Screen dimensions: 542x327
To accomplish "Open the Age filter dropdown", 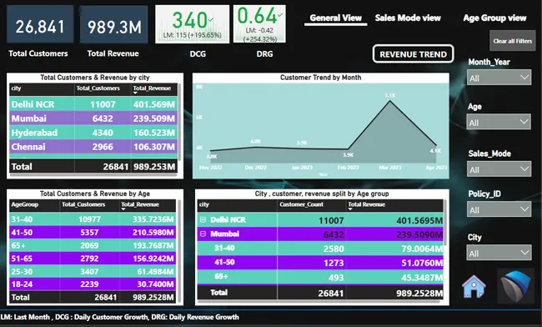I will point(499,122).
